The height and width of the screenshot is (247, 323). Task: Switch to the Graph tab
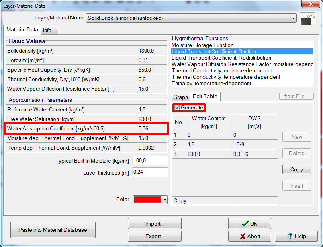180,97
